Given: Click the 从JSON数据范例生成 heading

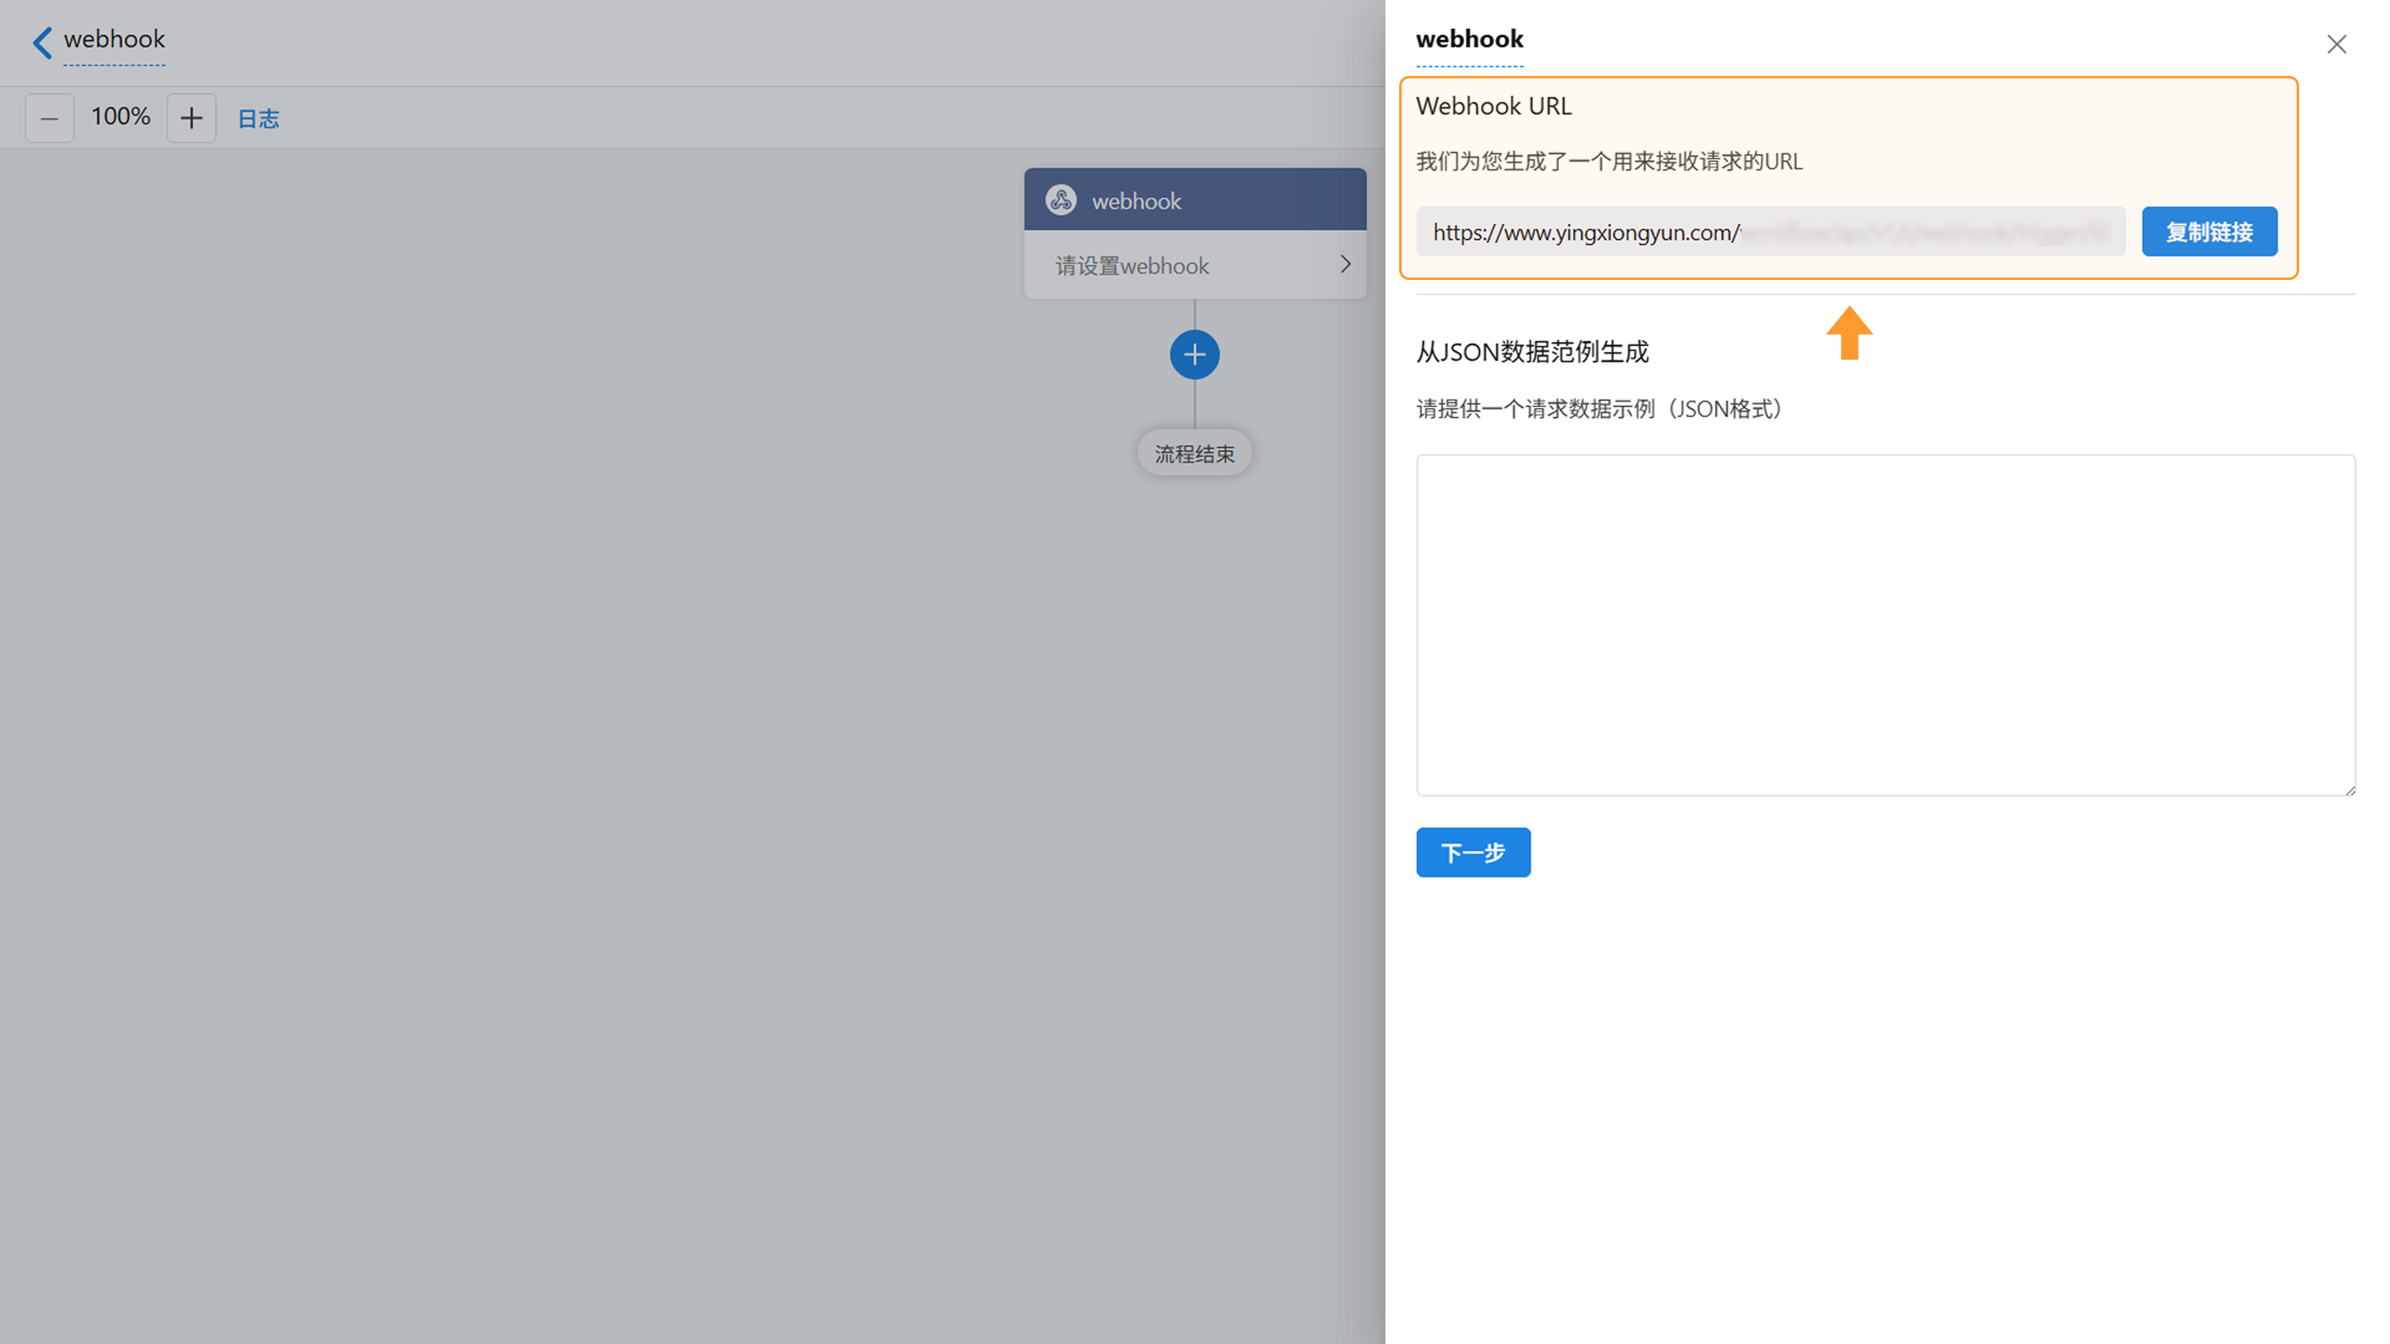Looking at the screenshot, I should point(1532,352).
